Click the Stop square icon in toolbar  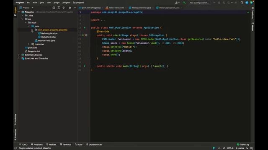pos(236,2)
